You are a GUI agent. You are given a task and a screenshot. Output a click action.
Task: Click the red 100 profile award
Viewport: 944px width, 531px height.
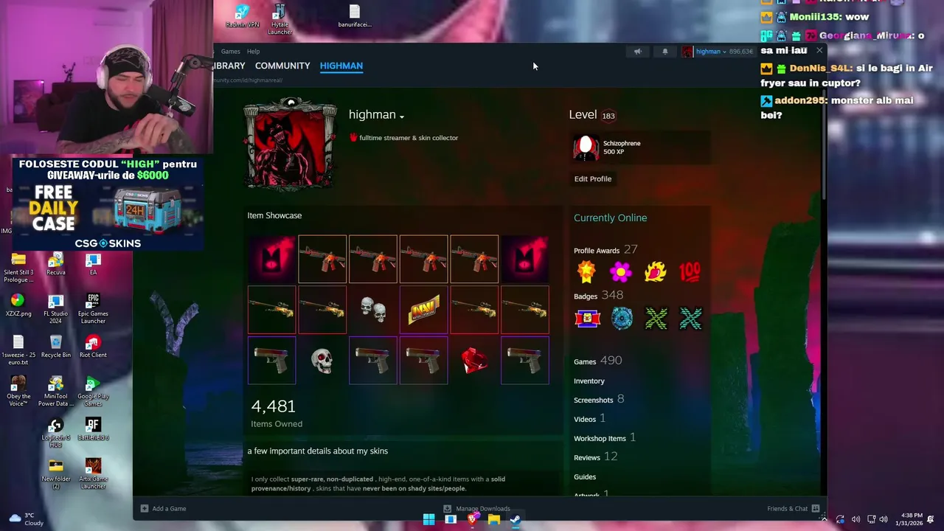[690, 271]
